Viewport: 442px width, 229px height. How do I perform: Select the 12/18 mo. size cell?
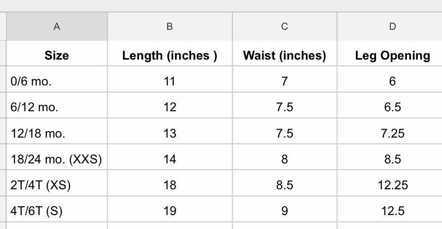57,133
